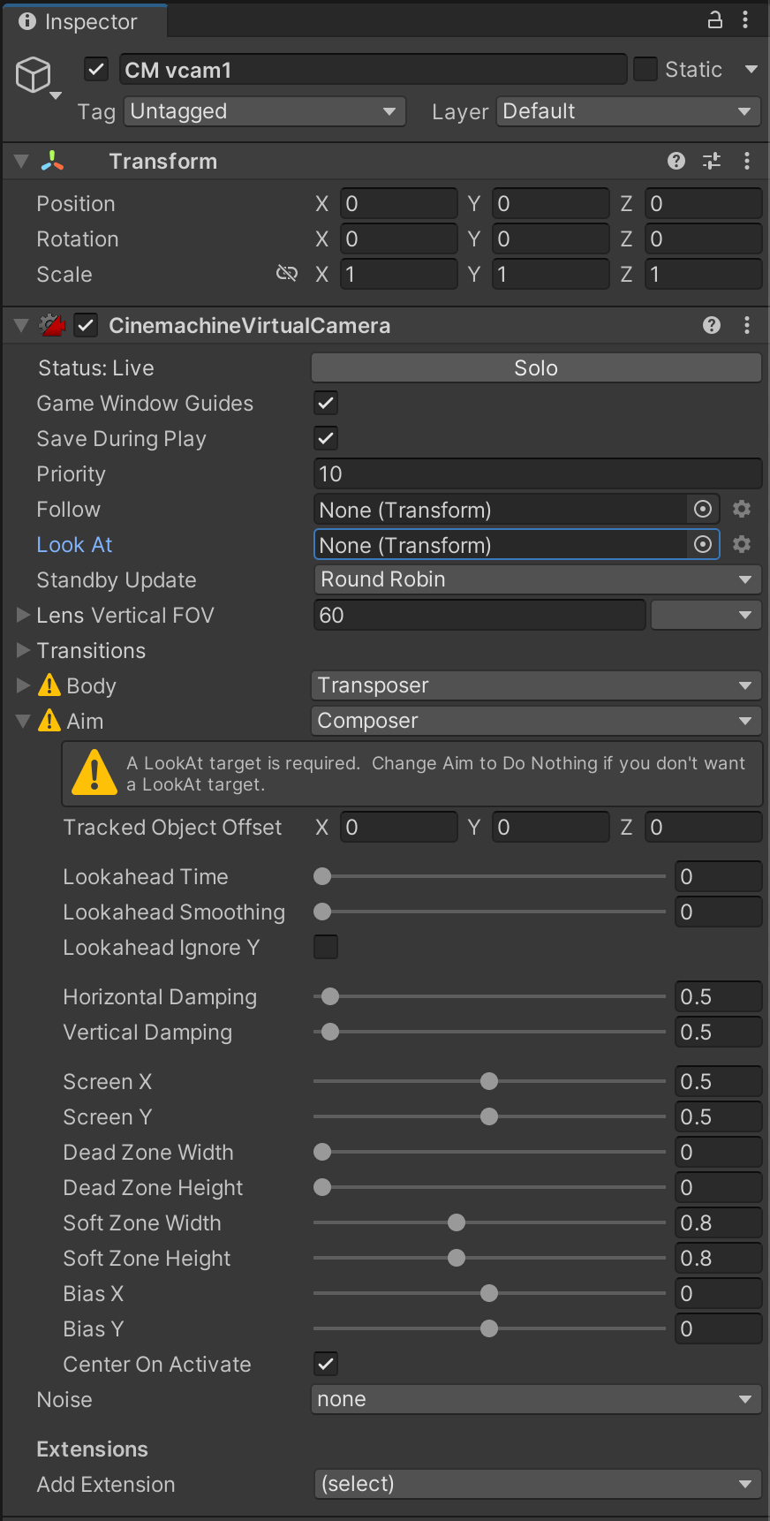The image size is (770, 1521).
Task: Click the Lookahead Time slider handle
Action: [x=322, y=876]
